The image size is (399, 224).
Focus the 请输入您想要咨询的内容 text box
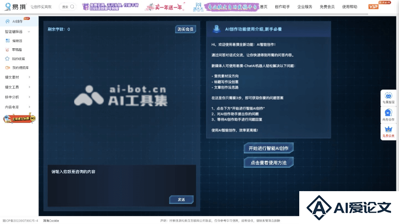point(122,186)
